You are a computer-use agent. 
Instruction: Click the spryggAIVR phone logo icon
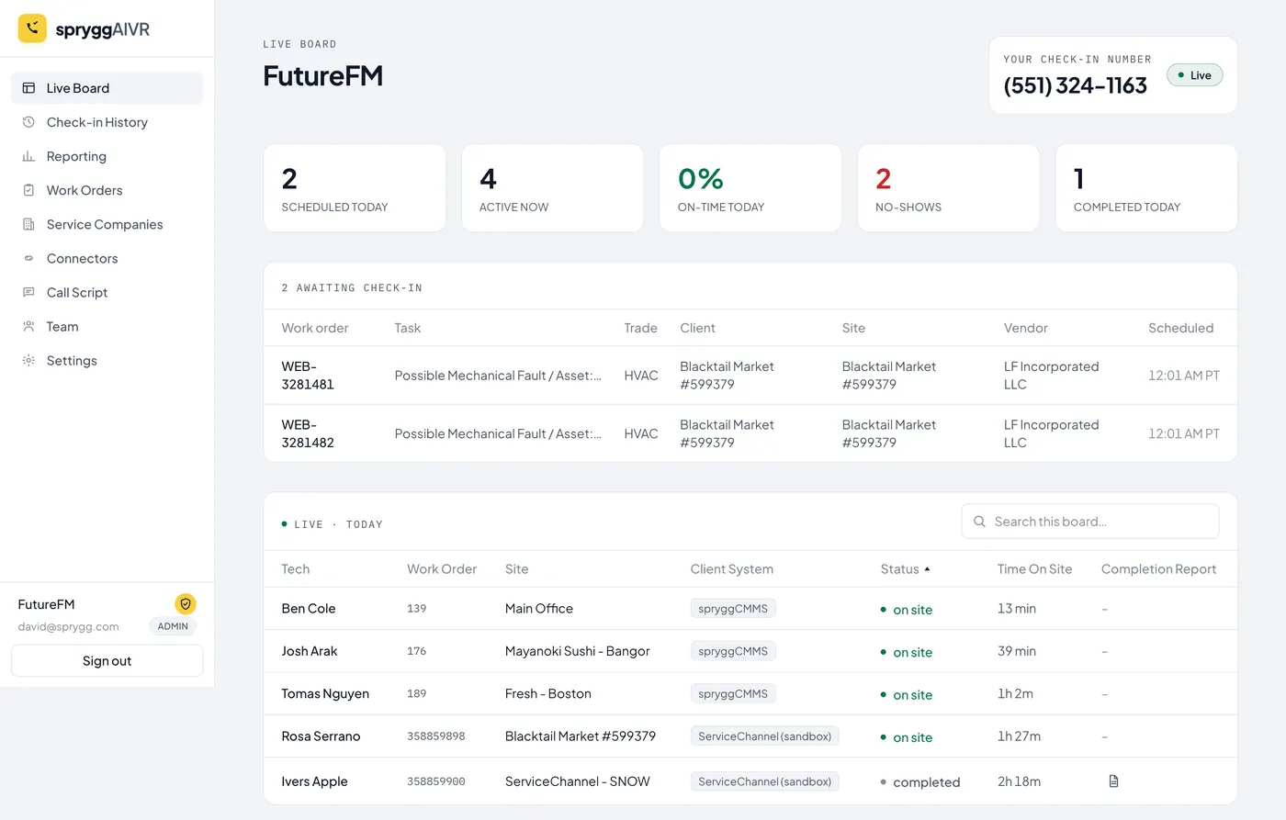32,28
